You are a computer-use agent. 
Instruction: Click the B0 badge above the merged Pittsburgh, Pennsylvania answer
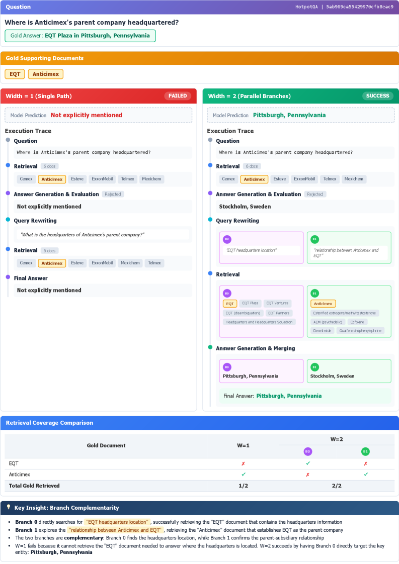coord(227,367)
